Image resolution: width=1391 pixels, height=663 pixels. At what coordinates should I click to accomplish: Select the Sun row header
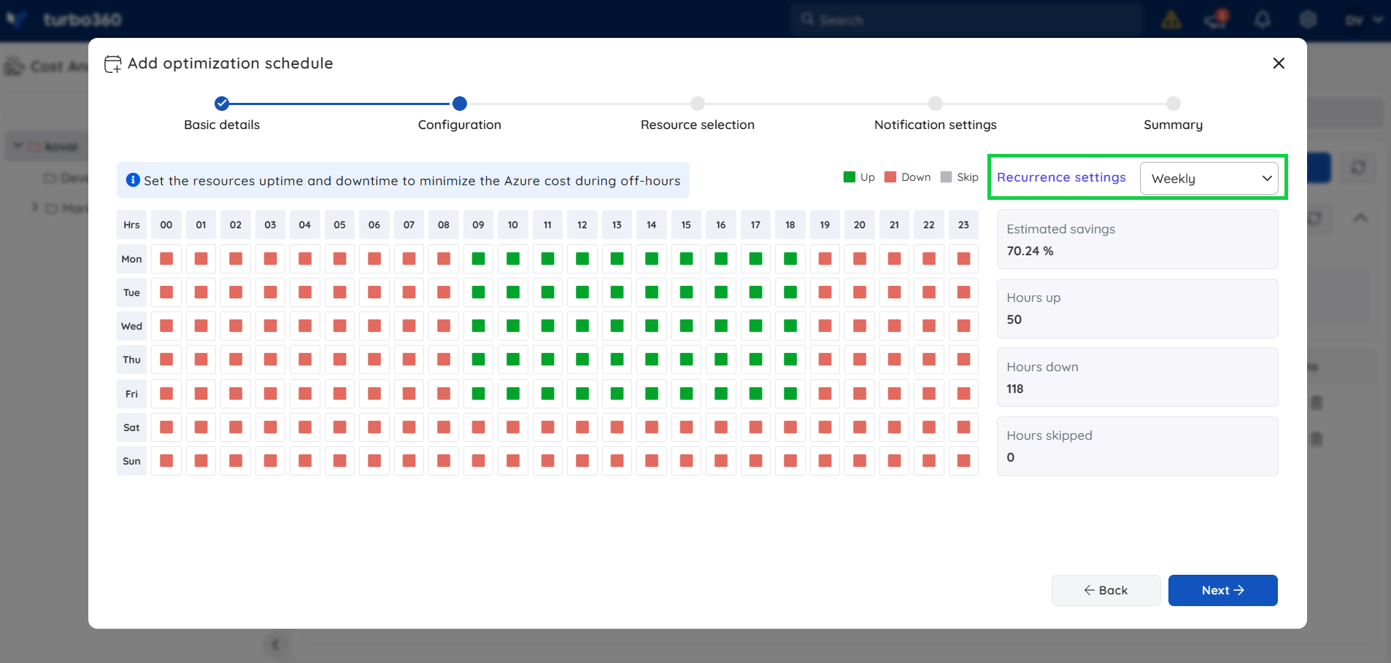131,461
